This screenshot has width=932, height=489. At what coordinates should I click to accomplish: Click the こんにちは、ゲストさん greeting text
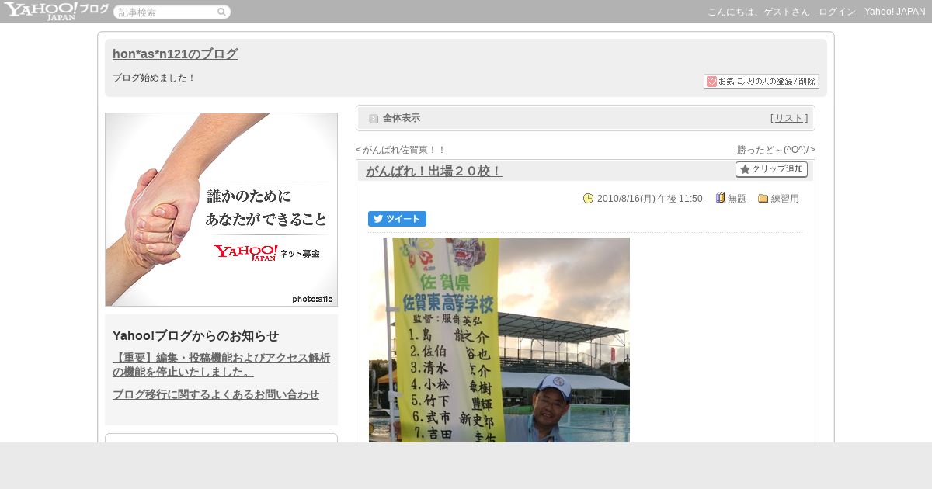tap(759, 12)
